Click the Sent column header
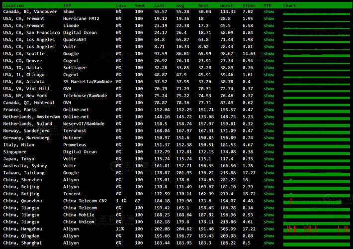The width and height of the screenshot is (353, 249). (x=140, y=5)
